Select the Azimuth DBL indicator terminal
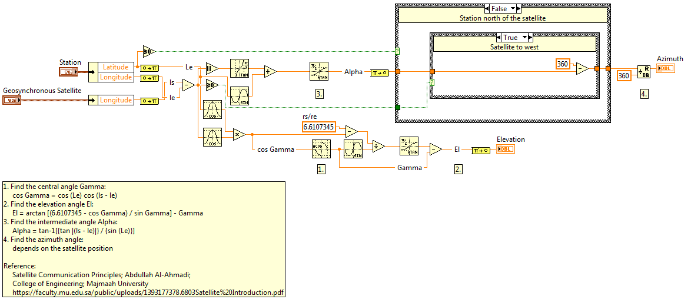The height and width of the screenshot is (299, 691). coord(666,68)
